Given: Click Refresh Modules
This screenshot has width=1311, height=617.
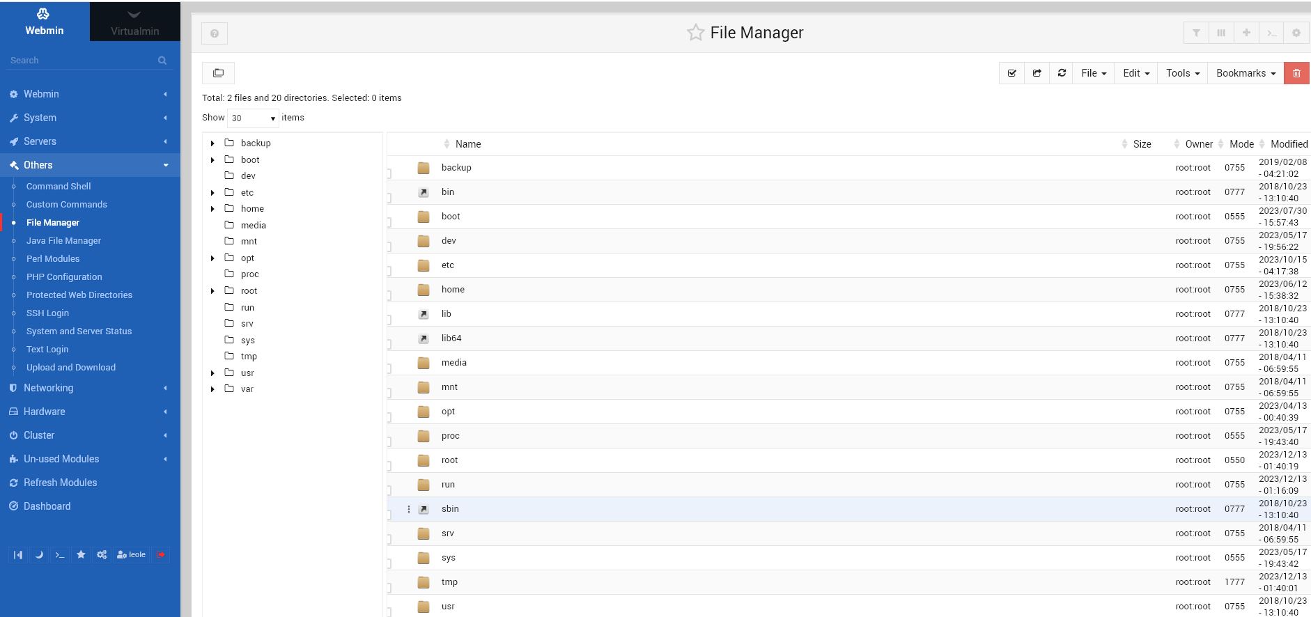Looking at the screenshot, I should [60, 483].
